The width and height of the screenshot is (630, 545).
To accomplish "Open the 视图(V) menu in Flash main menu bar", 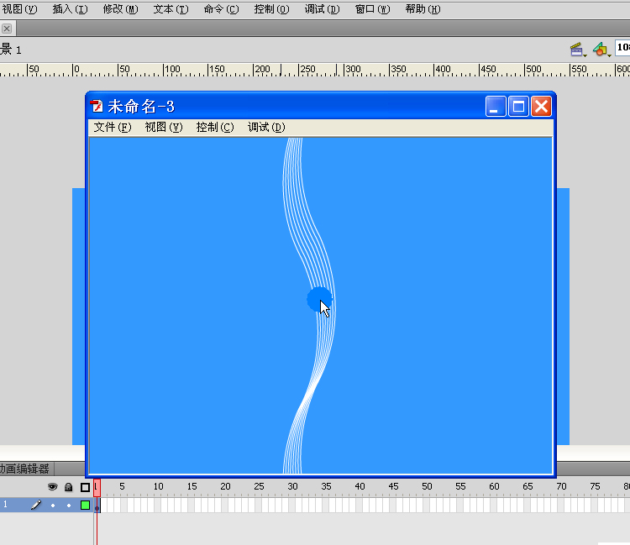I will pyautogui.click(x=19, y=9).
